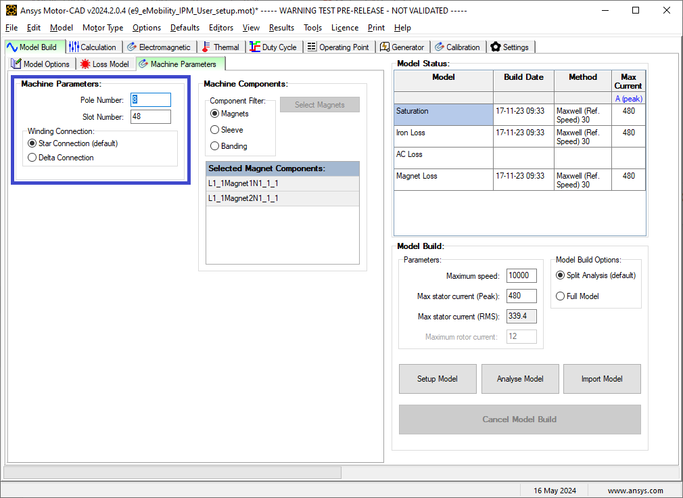Screen dimensions: 683x498
Task: Open the Tools menu
Action: pos(312,28)
